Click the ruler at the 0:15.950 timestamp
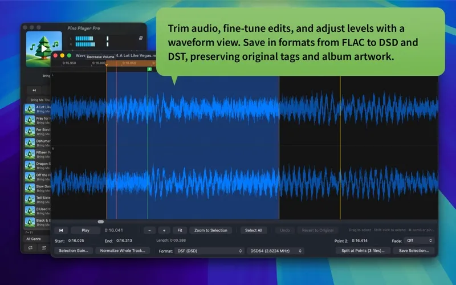Viewport: 456px width, 285px height. coord(69,63)
